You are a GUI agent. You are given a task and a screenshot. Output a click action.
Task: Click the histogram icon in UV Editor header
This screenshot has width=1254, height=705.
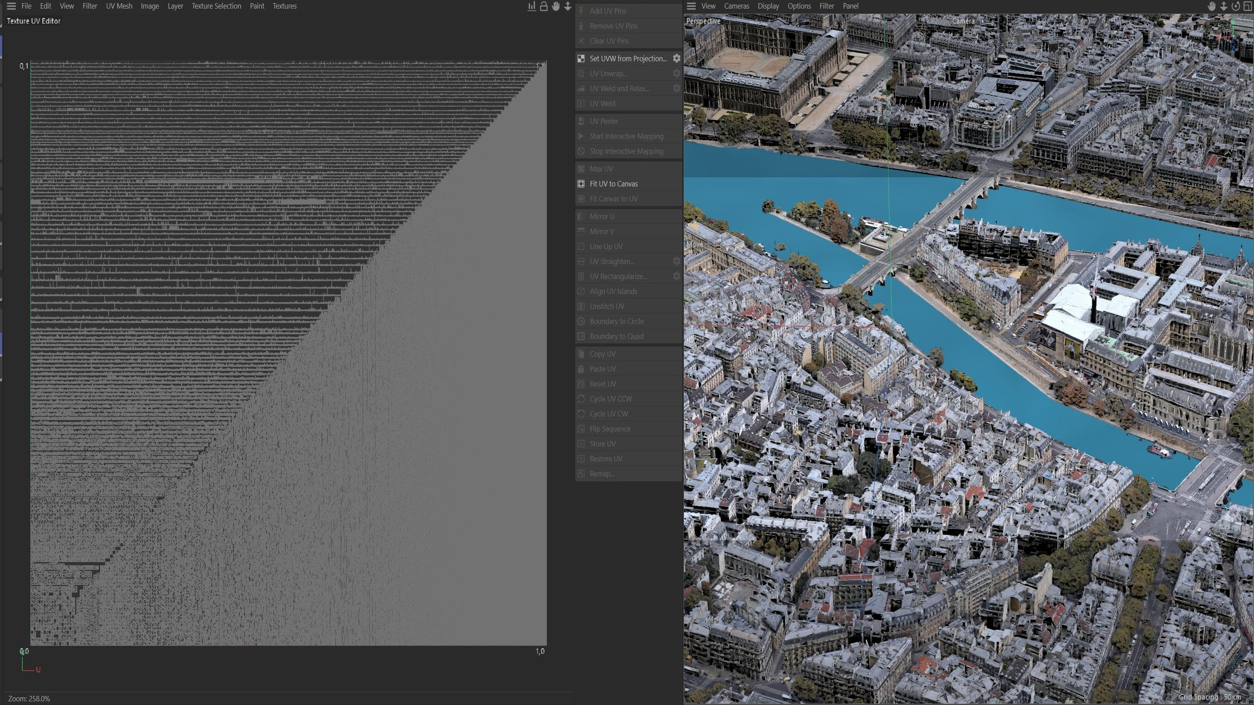click(531, 6)
